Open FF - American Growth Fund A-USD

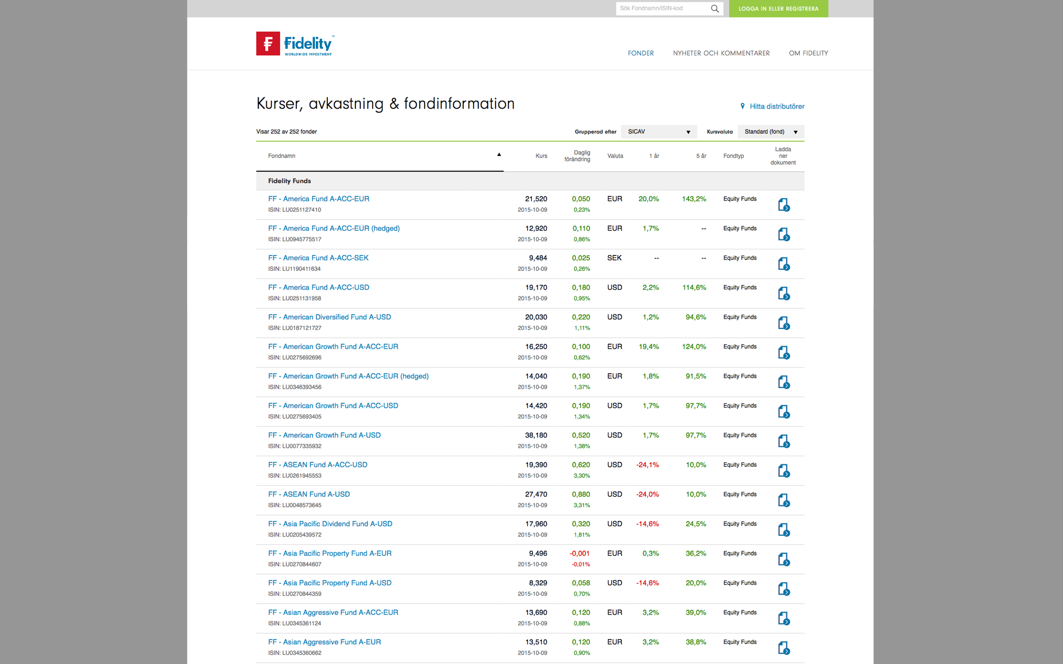point(324,435)
